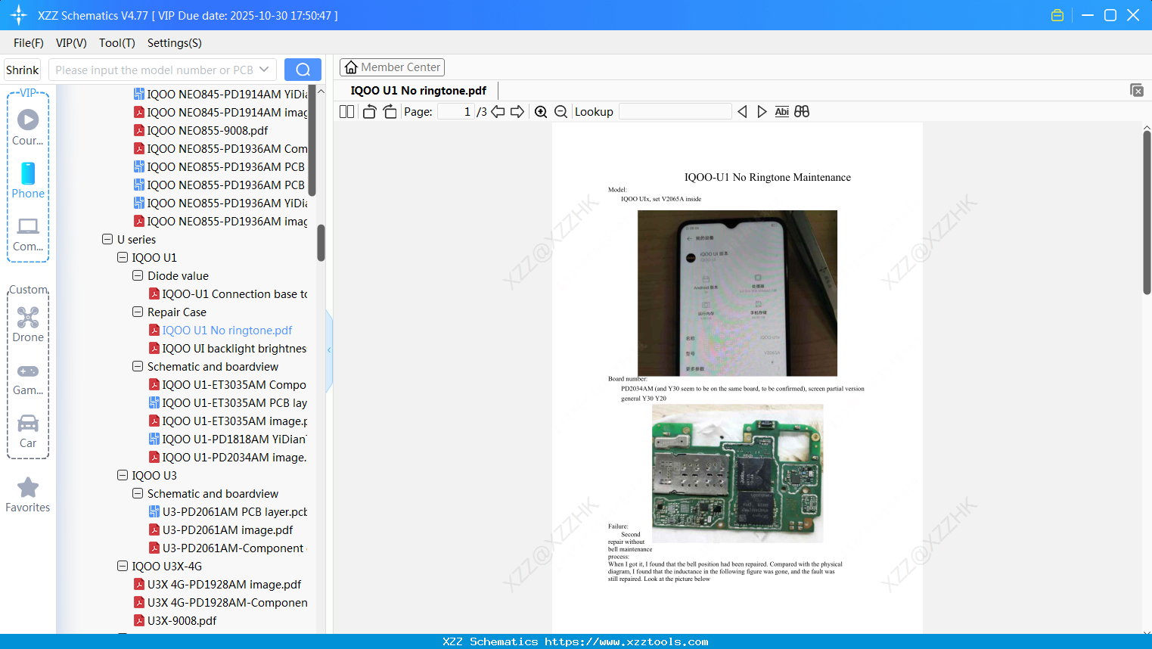This screenshot has width=1152, height=649.
Task: Click the phone photo in the PDF
Action: 737,293
